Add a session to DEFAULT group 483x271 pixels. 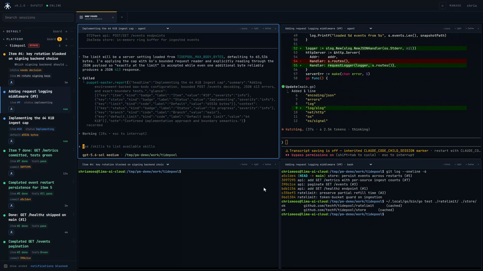66,32
